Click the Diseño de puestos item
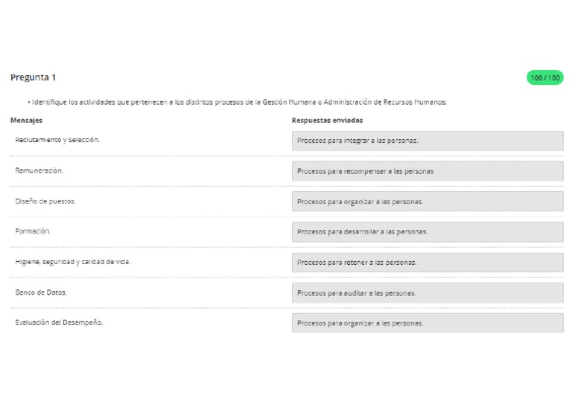This screenshot has width=572, height=404. [x=45, y=201]
